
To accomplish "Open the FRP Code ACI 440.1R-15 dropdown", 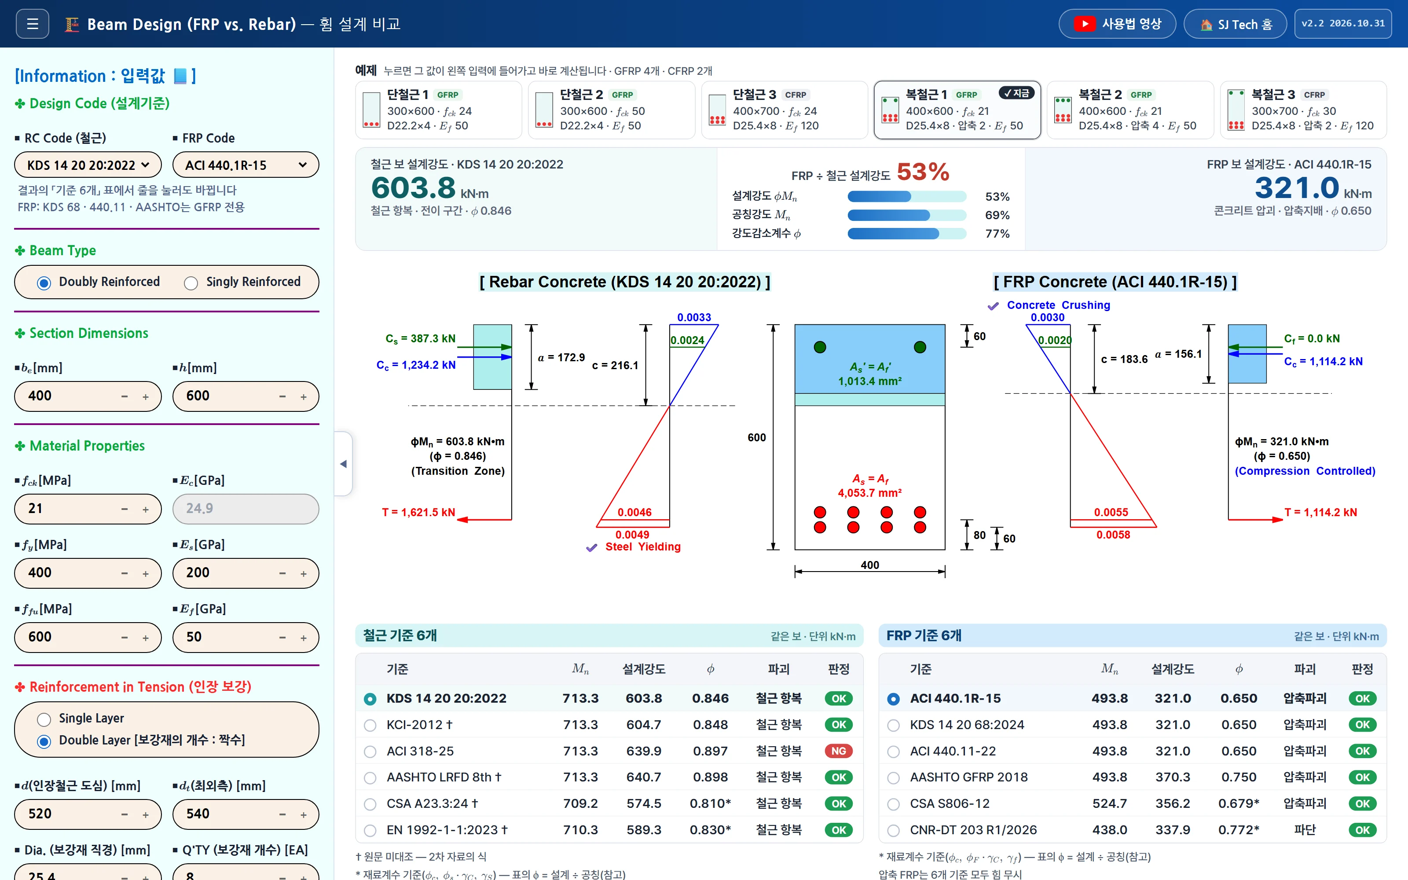I will coord(246,165).
